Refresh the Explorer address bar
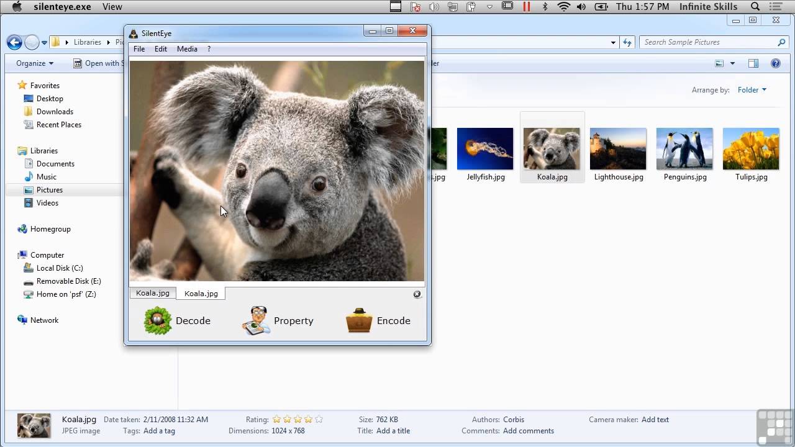 (627, 42)
